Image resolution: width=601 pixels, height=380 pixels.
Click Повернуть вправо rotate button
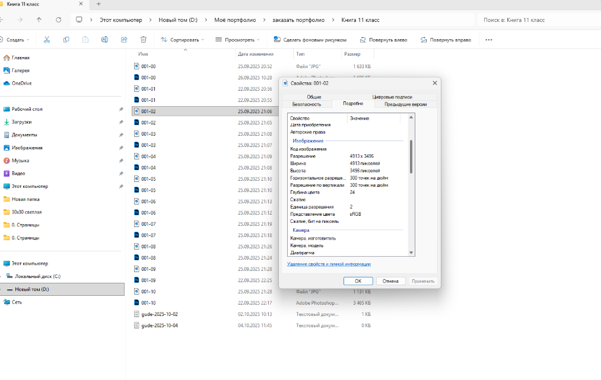[446, 40]
